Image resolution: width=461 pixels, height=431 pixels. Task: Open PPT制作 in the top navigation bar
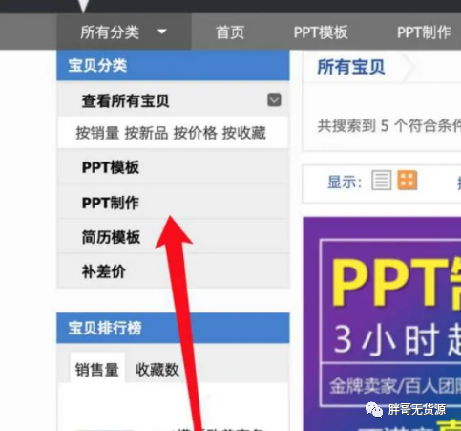click(424, 32)
